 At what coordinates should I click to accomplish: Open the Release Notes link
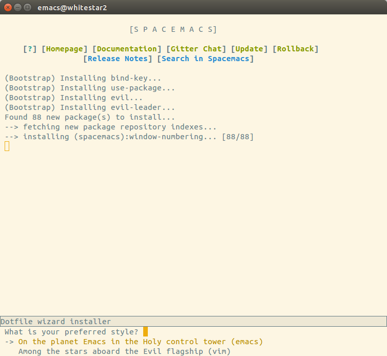(x=118, y=59)
